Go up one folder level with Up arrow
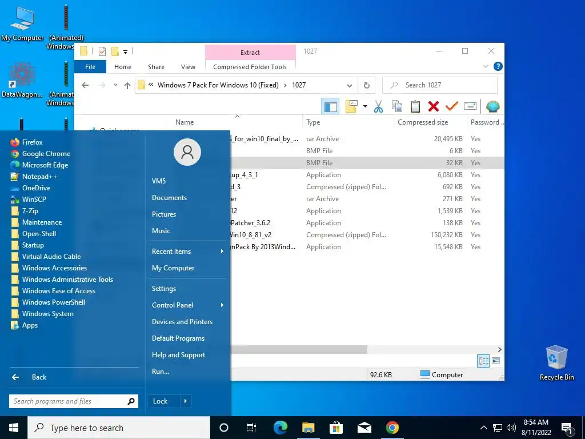This screenshot has width=585, height=439. point(127,85)
